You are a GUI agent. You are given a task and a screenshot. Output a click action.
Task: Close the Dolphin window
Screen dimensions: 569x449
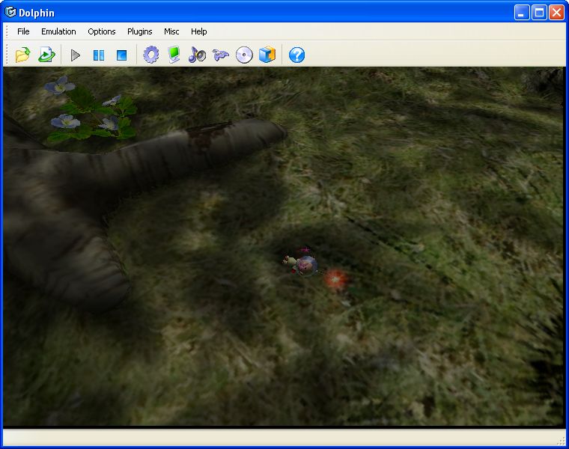tap(556, 13)
